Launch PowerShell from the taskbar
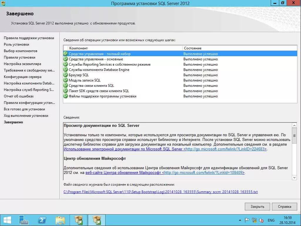301x226 pixels. [42, 220]
